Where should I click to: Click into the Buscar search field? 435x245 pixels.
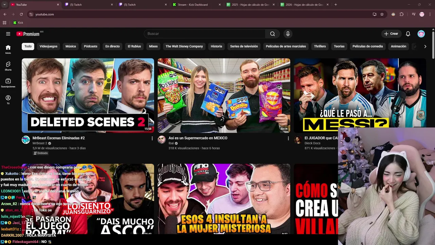pyautogui.click(x=205, y=34)
